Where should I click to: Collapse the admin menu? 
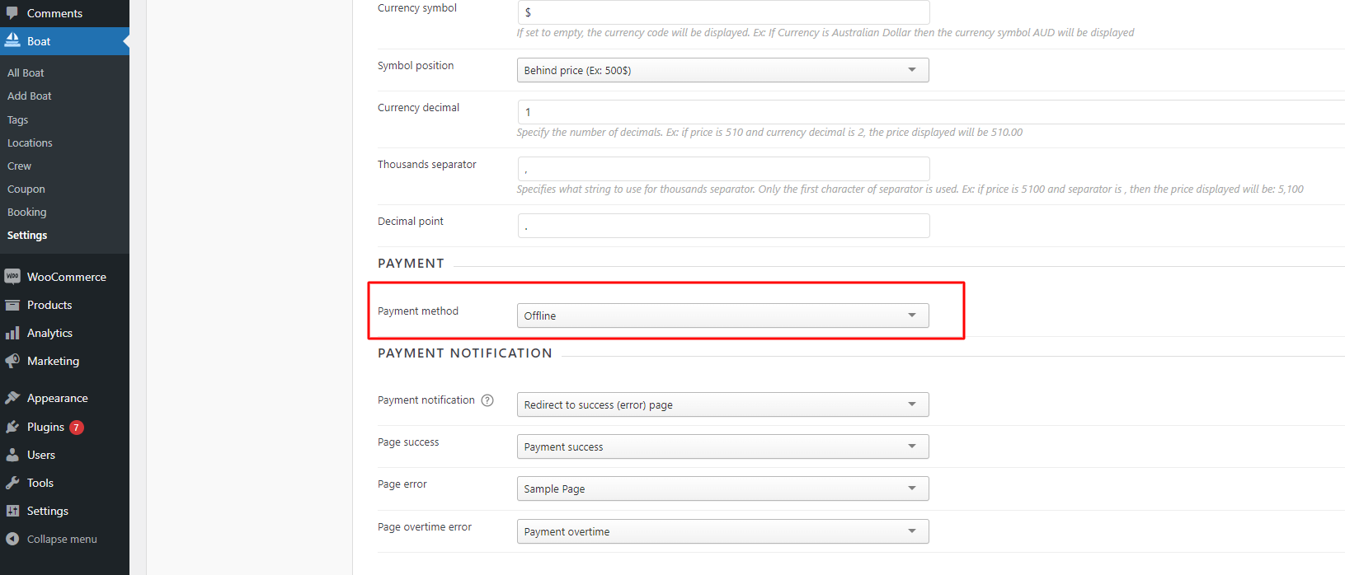click(51, 539)
